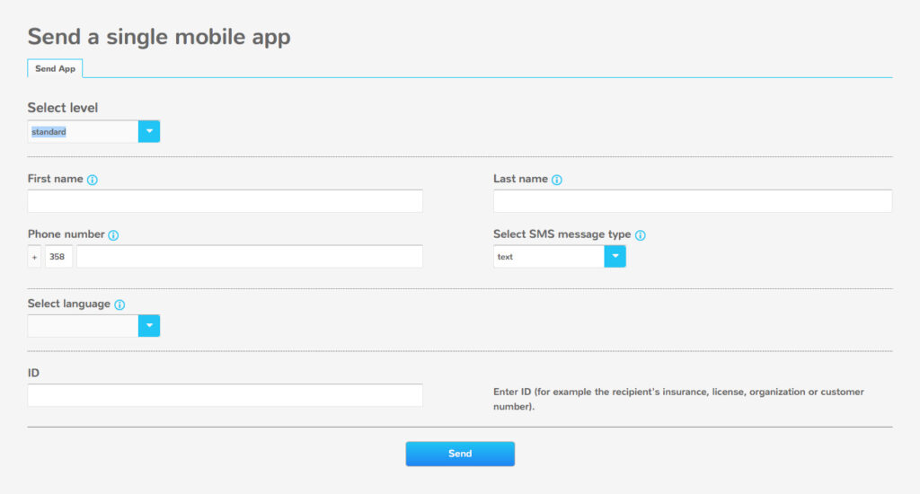This screenshot has height=494, width=920.
Task: Focus the First name text field
Action: (226, 201)
